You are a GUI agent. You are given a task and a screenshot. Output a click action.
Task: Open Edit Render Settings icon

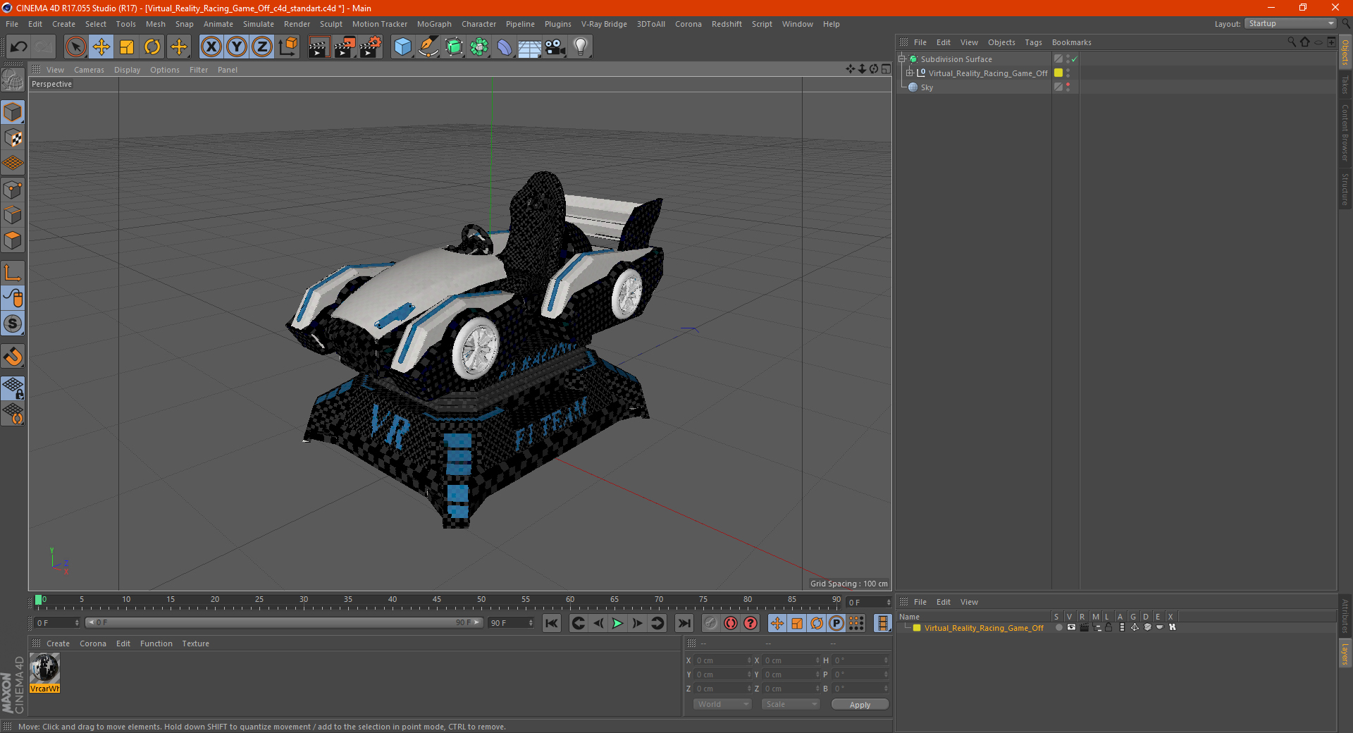[371, 47]
